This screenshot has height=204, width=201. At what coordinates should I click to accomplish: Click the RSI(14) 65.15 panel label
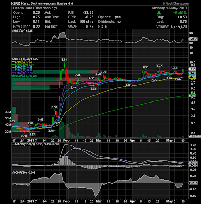tap(23, 31)
